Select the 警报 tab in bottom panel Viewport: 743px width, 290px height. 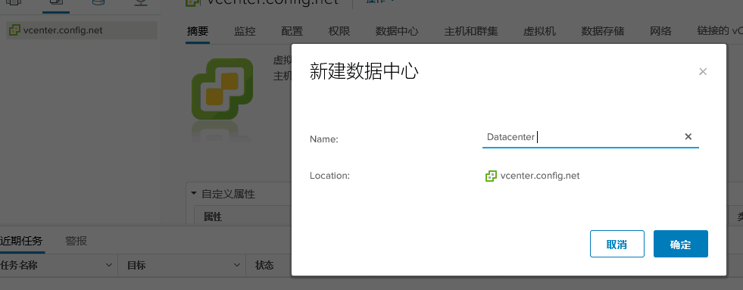point(76,241)
